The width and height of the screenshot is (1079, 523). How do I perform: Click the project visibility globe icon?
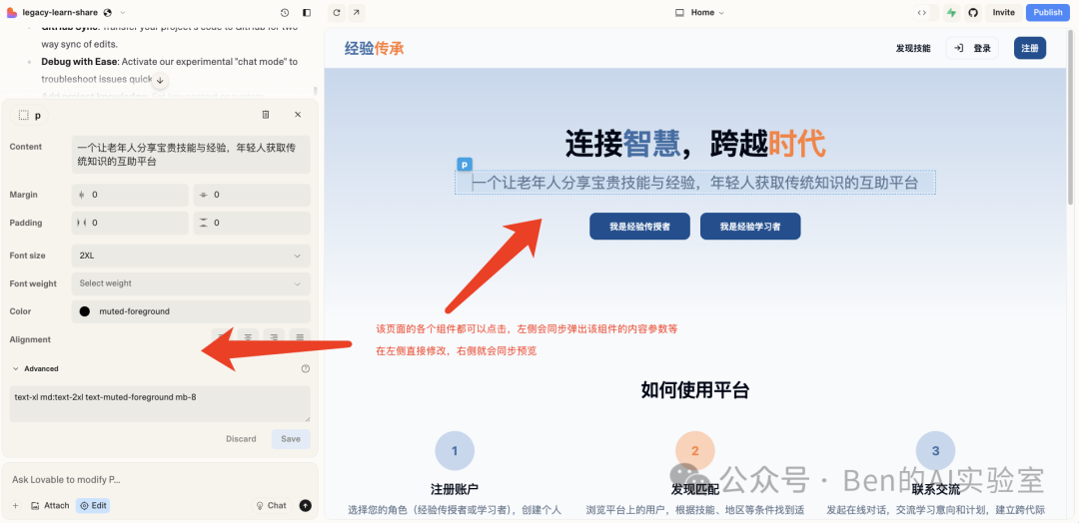107,12
